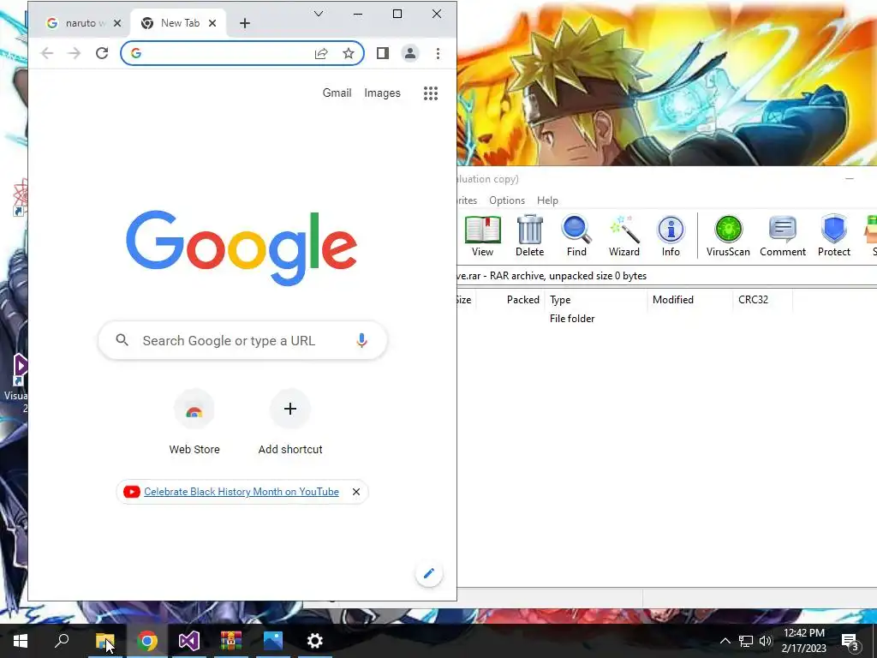
Task: Open Chrome three-dot menu
Action: (438, 53)
